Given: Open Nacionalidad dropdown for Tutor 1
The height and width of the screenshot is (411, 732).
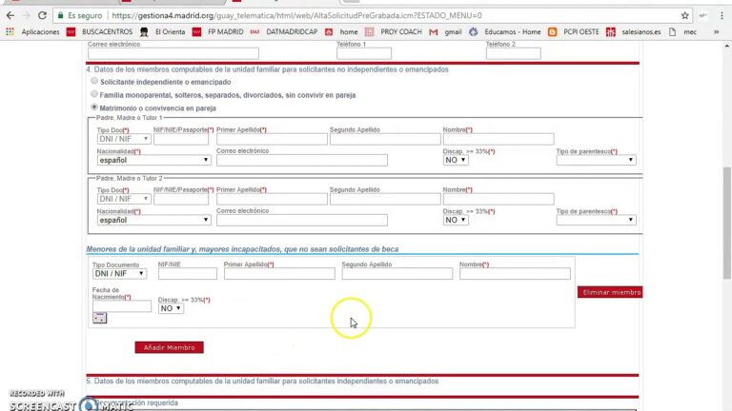Looking at the screenshot, I should (153, 160).
